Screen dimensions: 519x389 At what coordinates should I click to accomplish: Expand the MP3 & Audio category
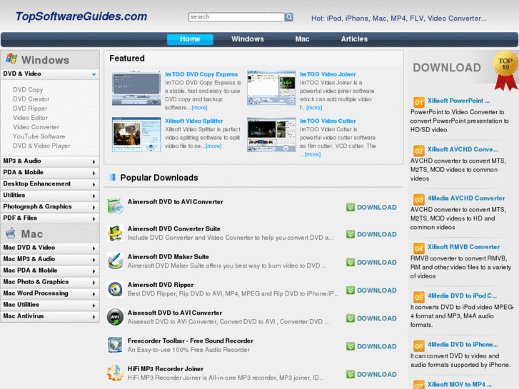(x=50, y=161)
